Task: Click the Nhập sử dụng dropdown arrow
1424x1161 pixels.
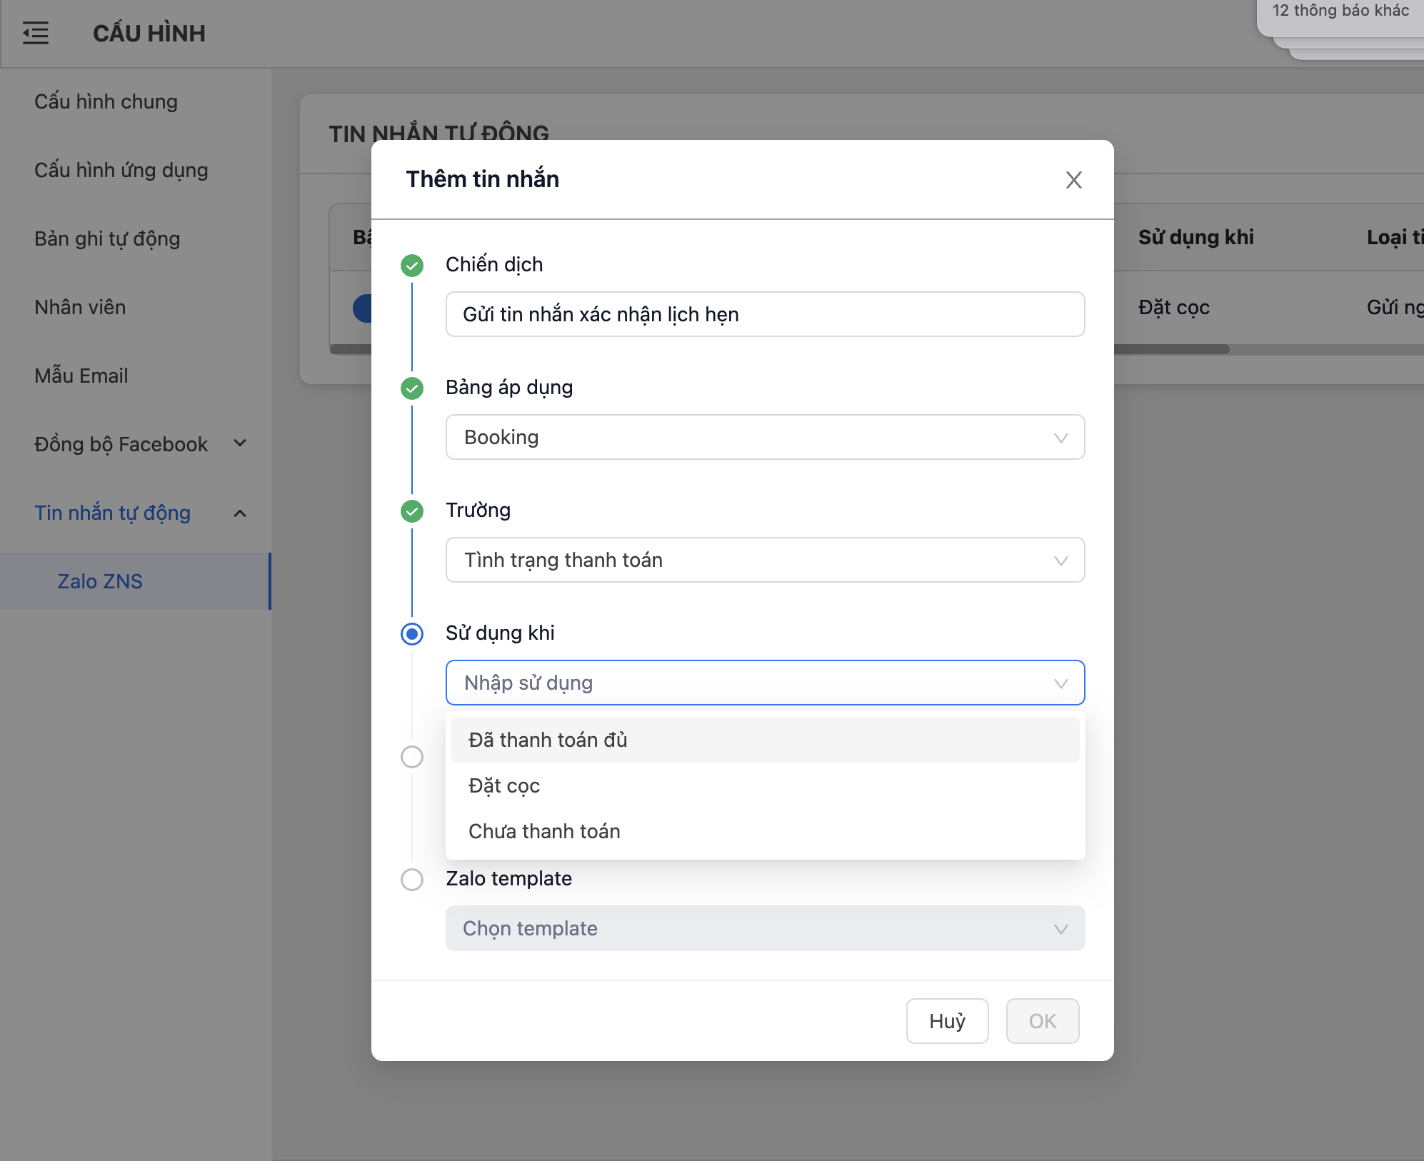Action: (x=1061, y=683)
